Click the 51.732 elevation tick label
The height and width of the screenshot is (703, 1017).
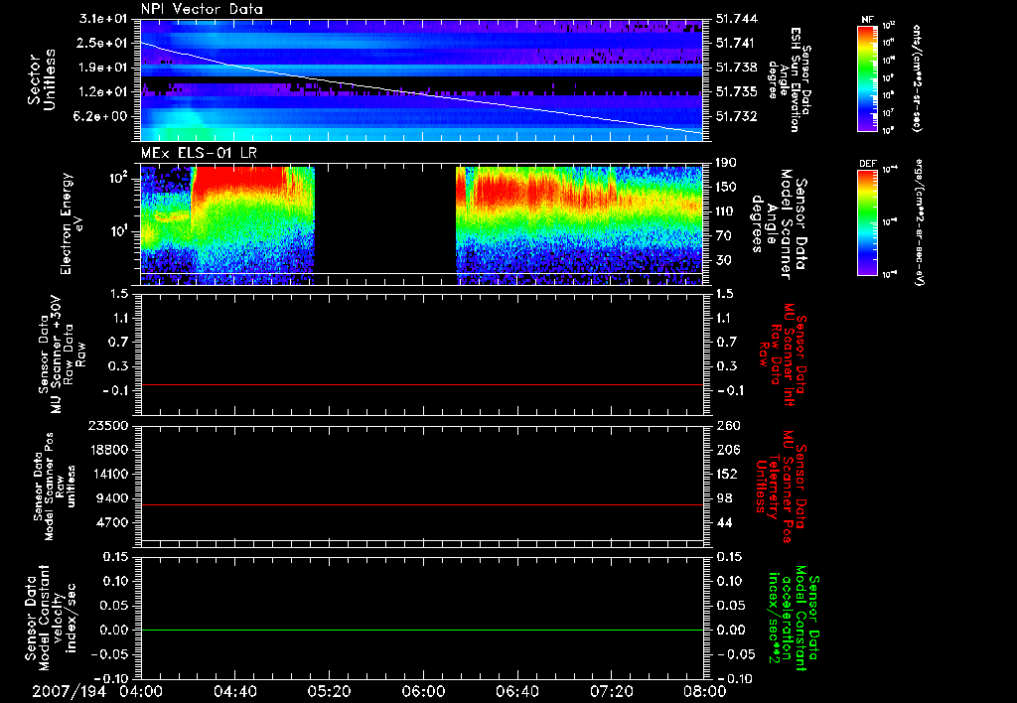[x=737, y=117]
